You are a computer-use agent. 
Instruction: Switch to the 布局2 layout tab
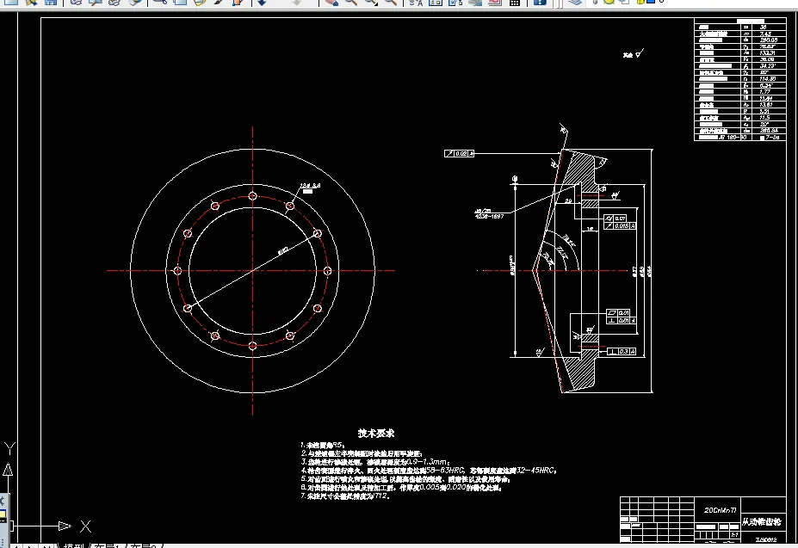point(145,546)
